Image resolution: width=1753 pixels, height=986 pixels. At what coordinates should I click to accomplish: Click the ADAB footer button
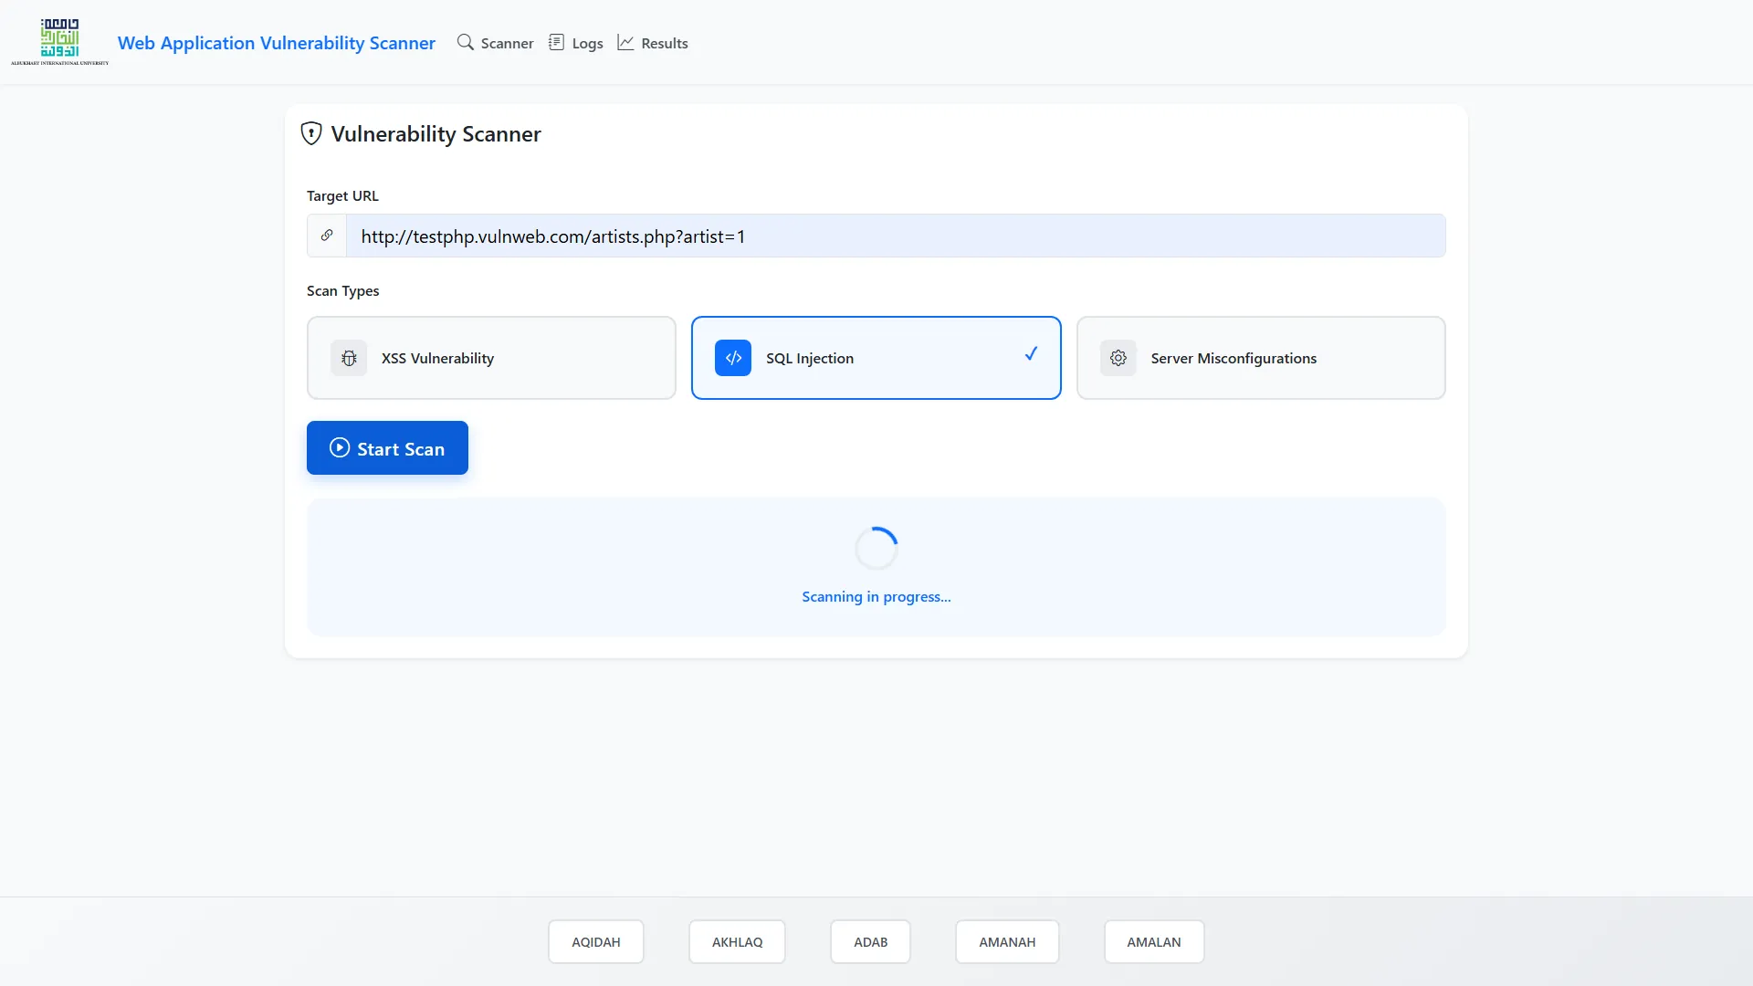click(870, 941)
